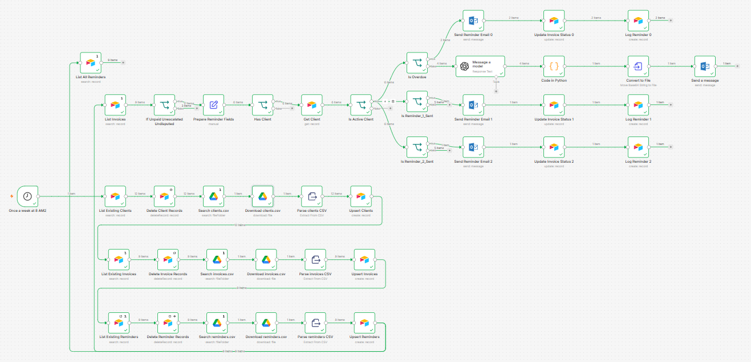Select the Has Client if node
This screenshot has width=751, height=362.
click(263, 105)
